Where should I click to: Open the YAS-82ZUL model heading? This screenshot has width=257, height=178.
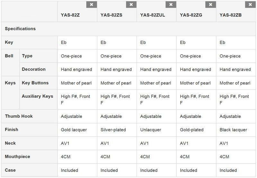point(153,15)
